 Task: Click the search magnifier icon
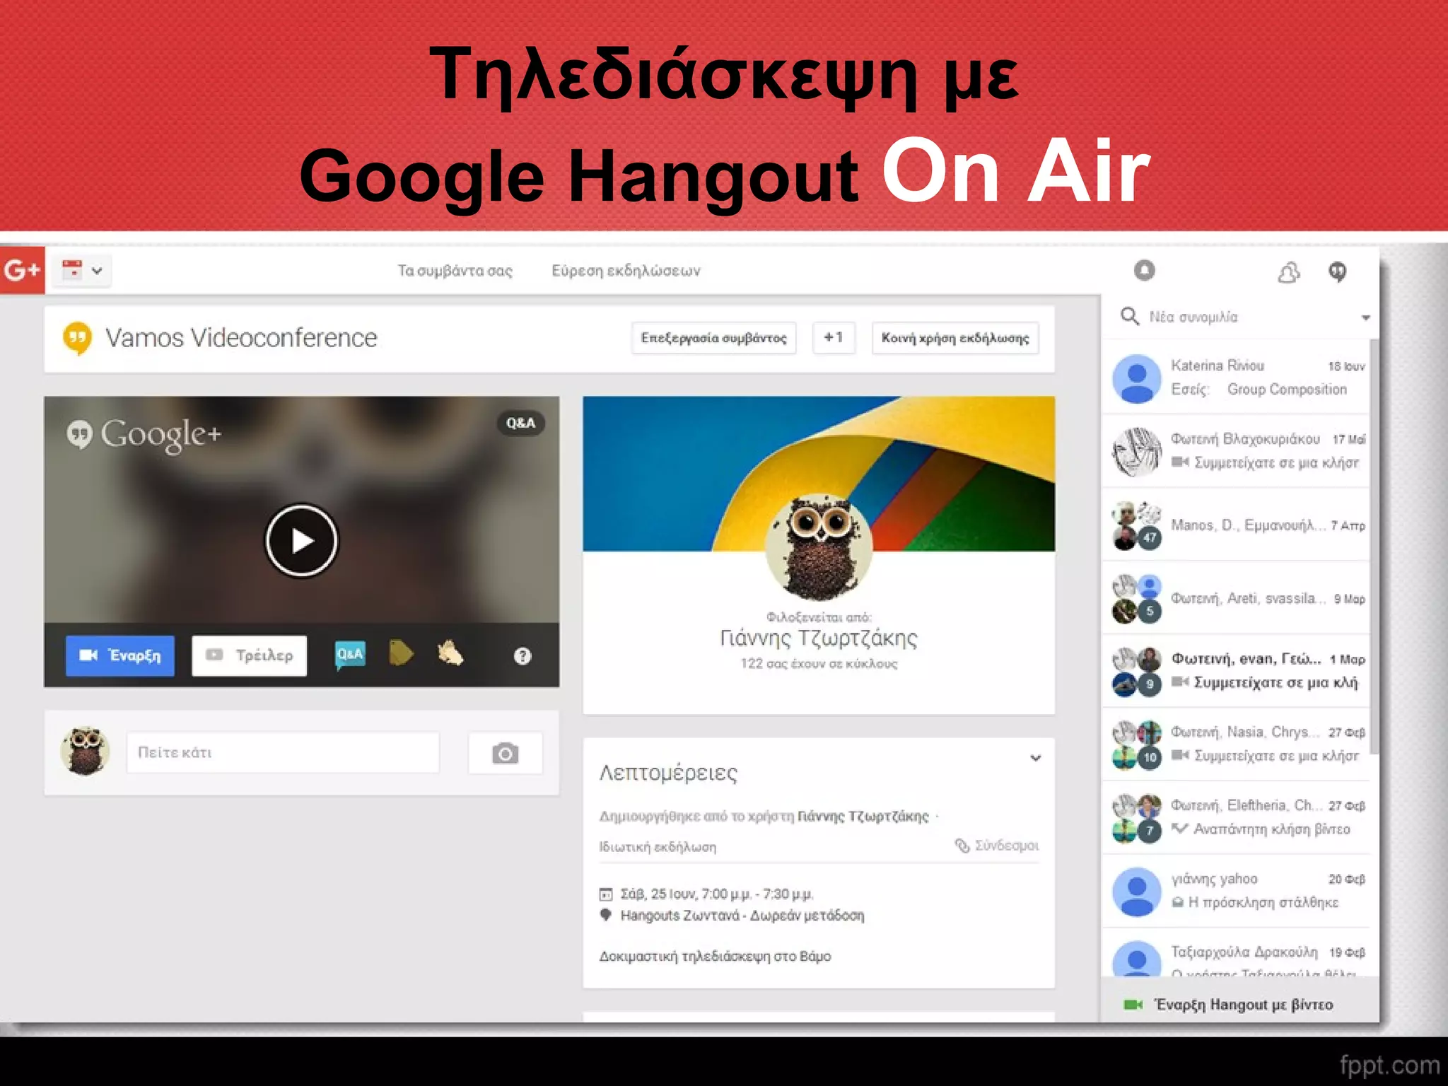(x=1130, y=316)
